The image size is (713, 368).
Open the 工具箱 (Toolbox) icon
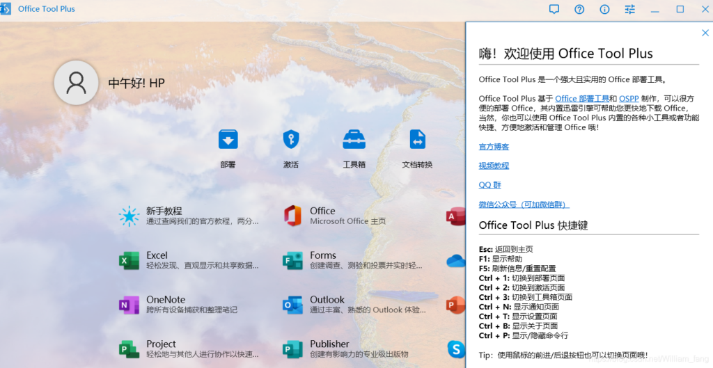[x=354, y=140]
